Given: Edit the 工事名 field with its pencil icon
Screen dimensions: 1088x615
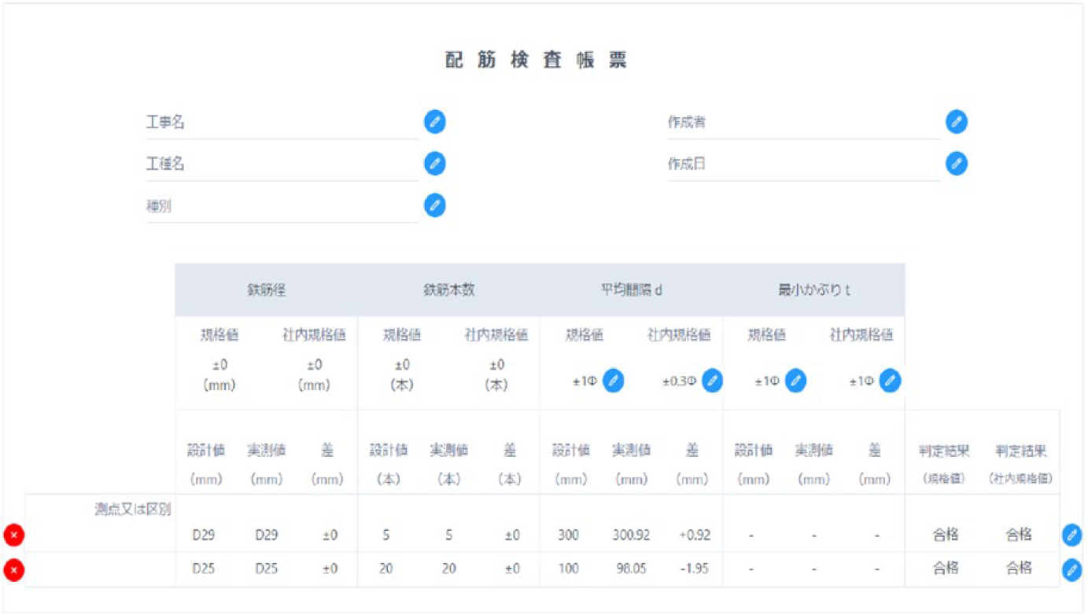Looking at the screenshot, I should [435, 122].
